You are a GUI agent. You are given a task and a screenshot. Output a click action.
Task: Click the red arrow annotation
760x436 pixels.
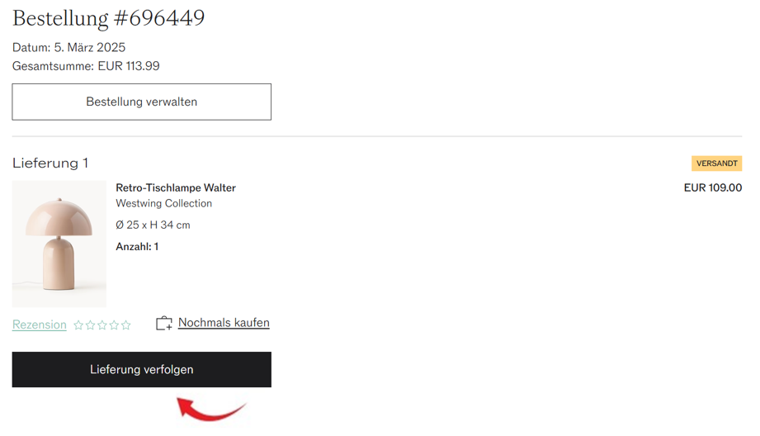pyautogui.click(x=211, y=409)
